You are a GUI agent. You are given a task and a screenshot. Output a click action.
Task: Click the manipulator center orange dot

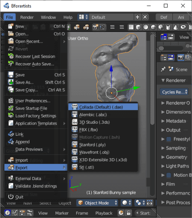[111, 93]
